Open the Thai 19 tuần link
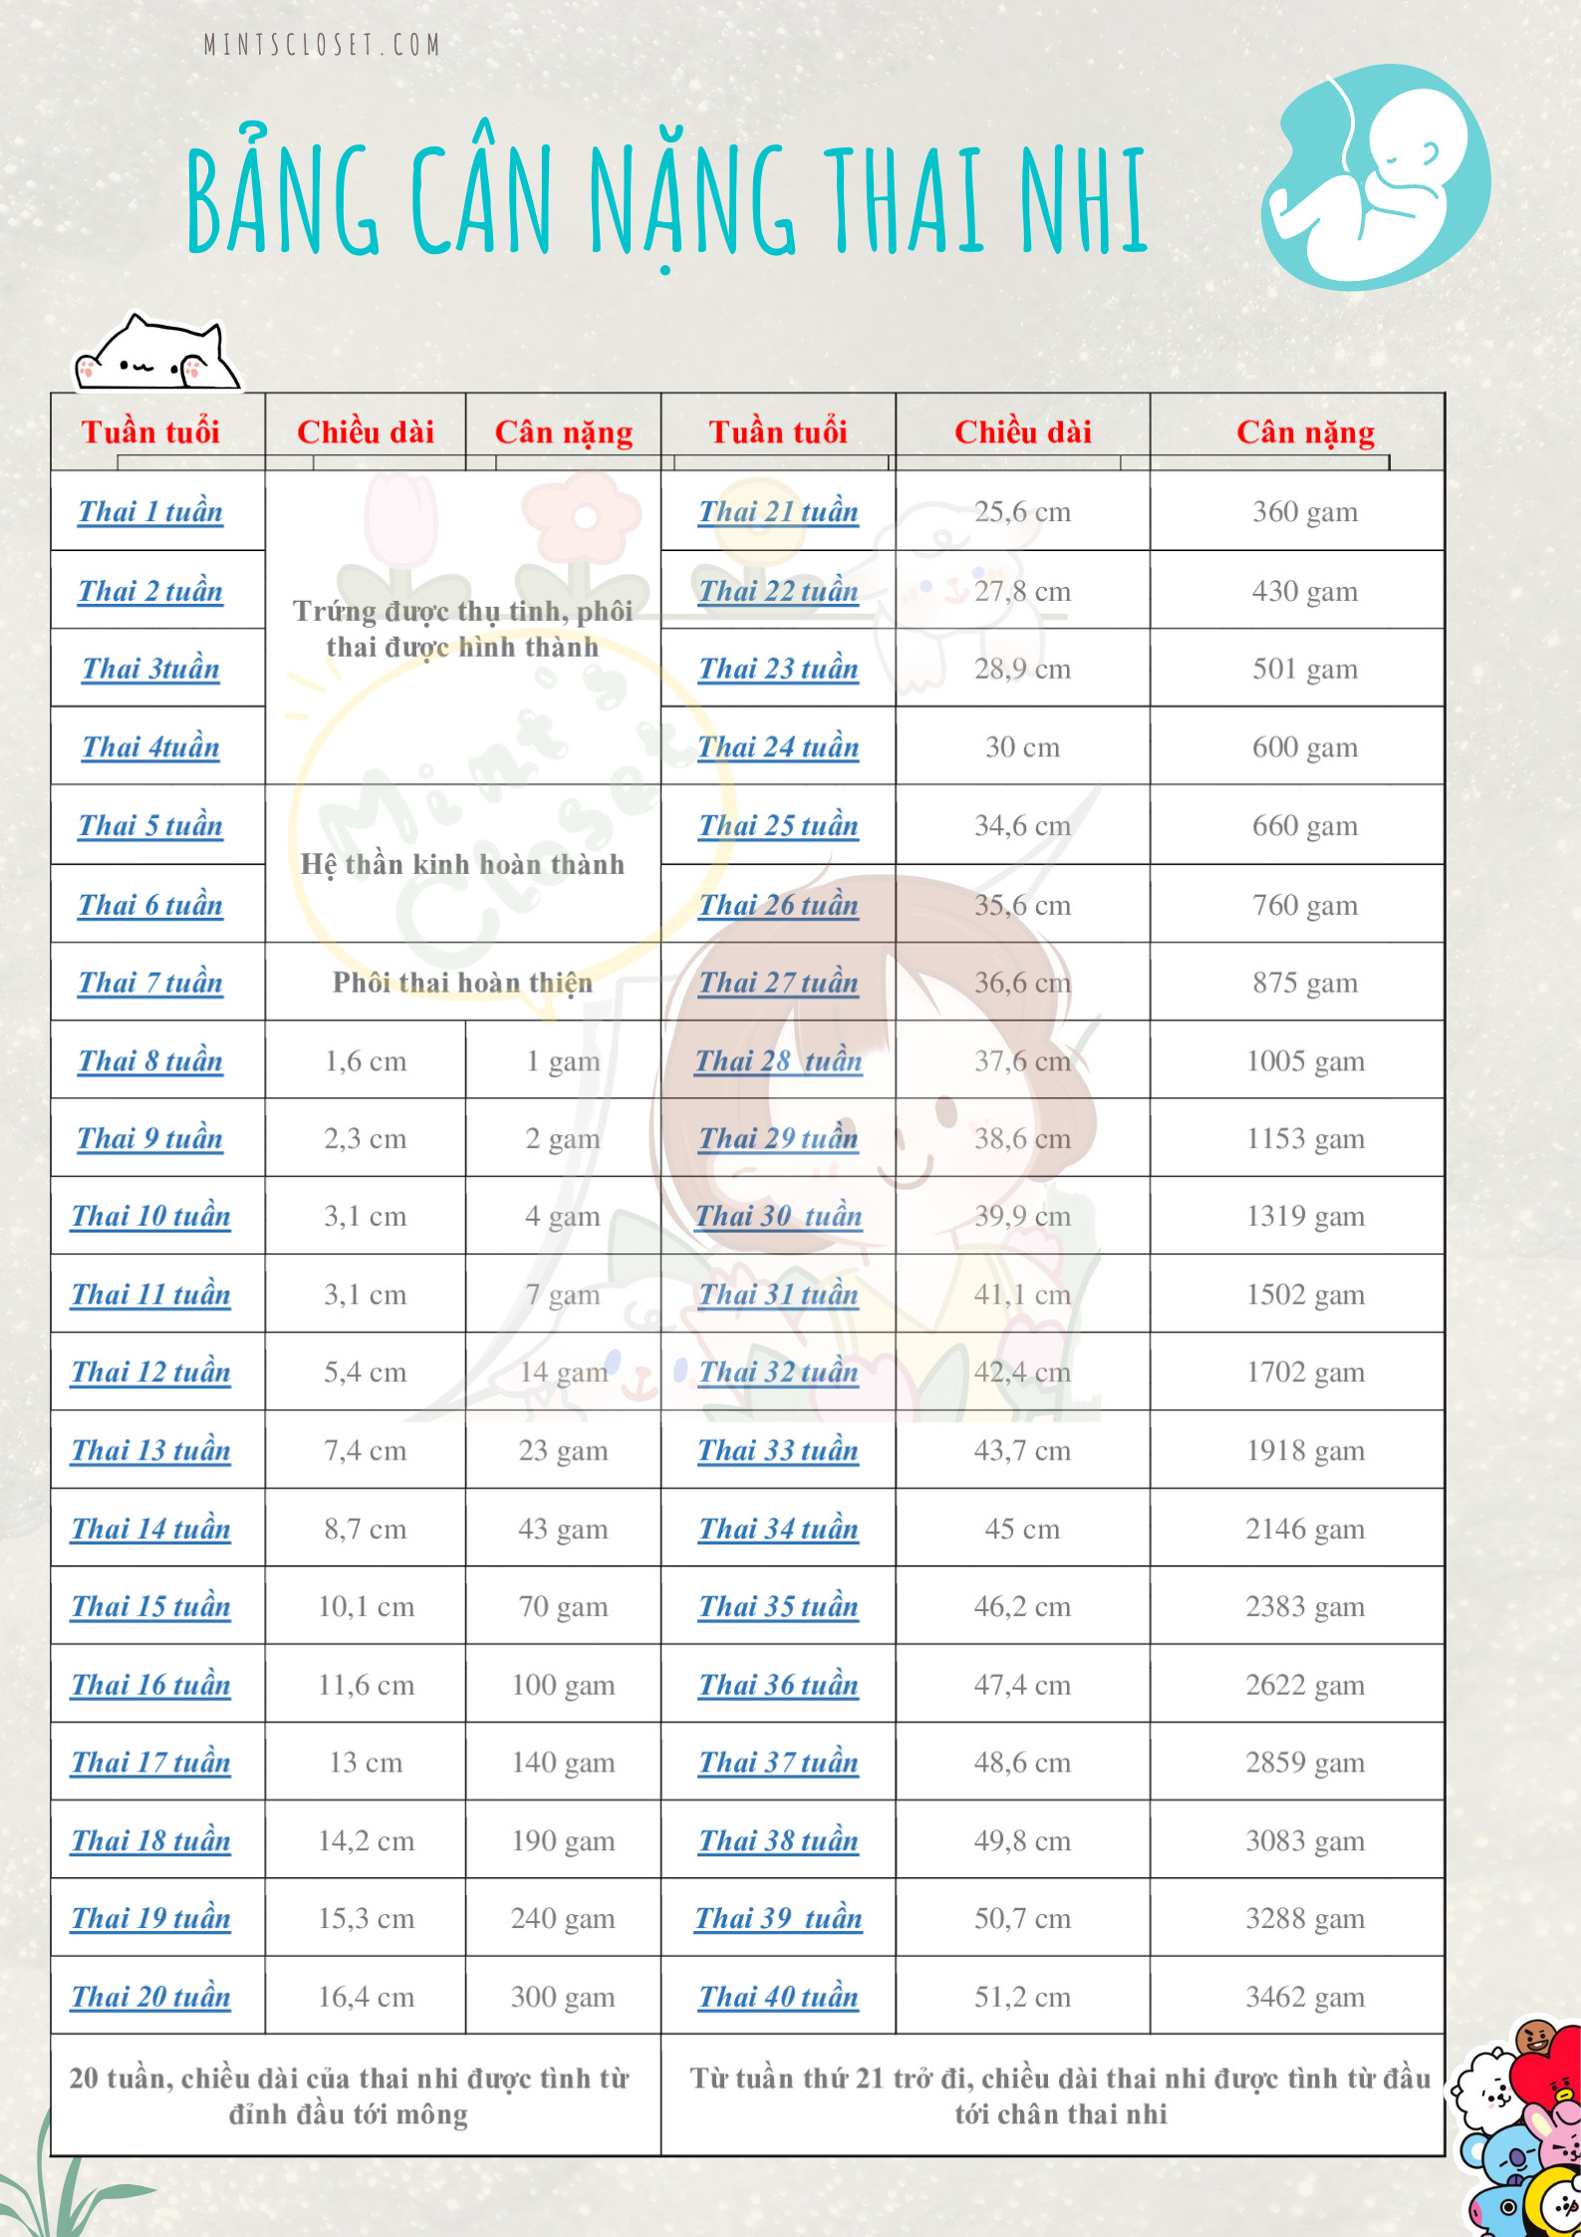1581x2237 pixels. click(150, 1919)
